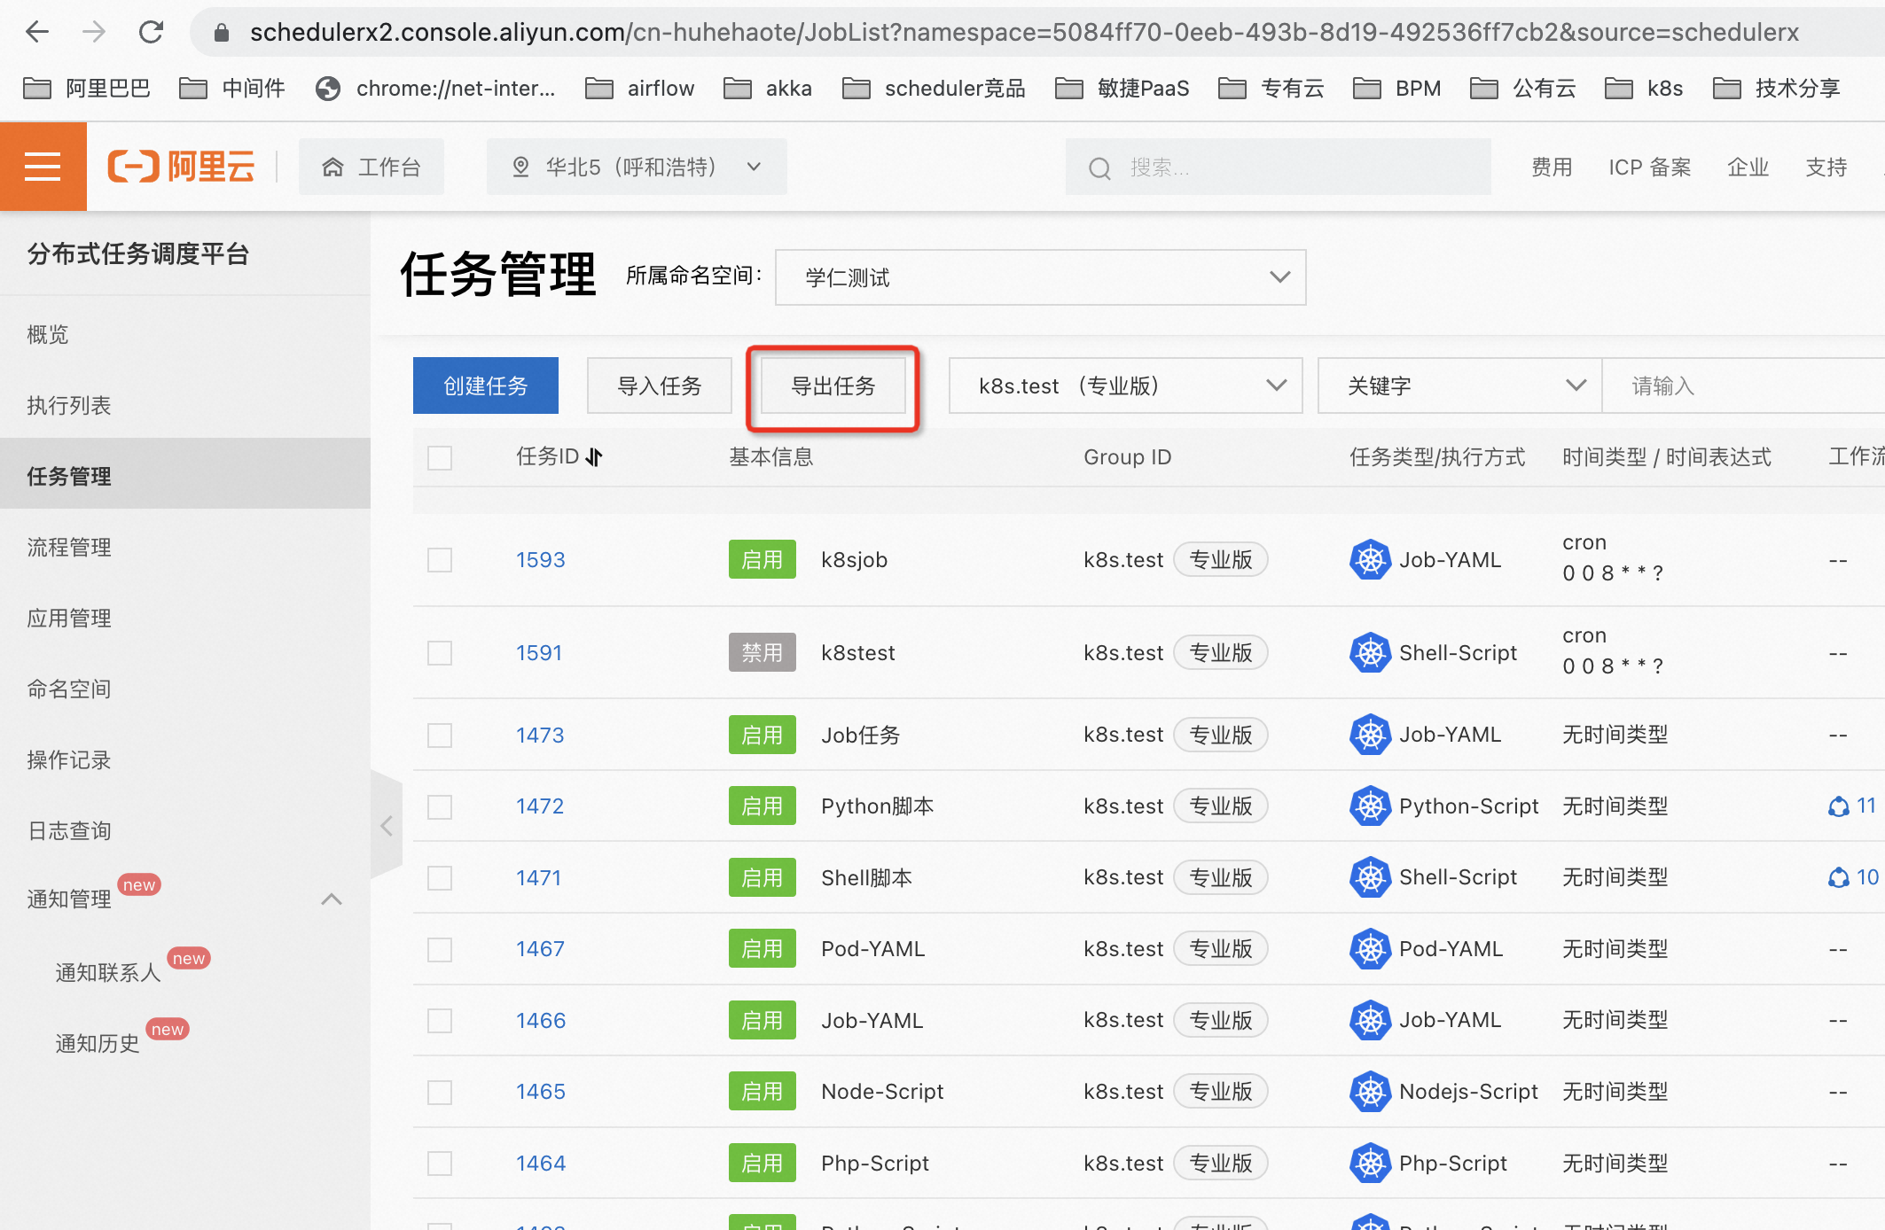Open the scheduler竞品 bookmark folder
Screen dimensions: 1885x1230
(934, 89)
